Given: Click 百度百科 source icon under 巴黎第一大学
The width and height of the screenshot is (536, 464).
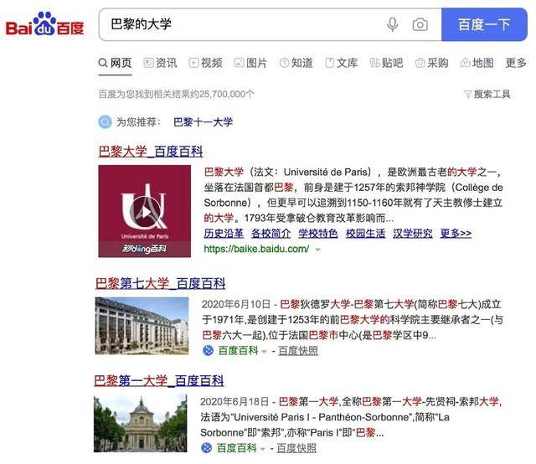Looking at the screenshot, I should pyautogui.click(x=207, y=448).
